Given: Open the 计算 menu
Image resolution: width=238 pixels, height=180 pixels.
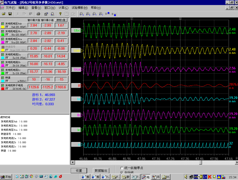Looking at the screenshot, I should 63,8.
